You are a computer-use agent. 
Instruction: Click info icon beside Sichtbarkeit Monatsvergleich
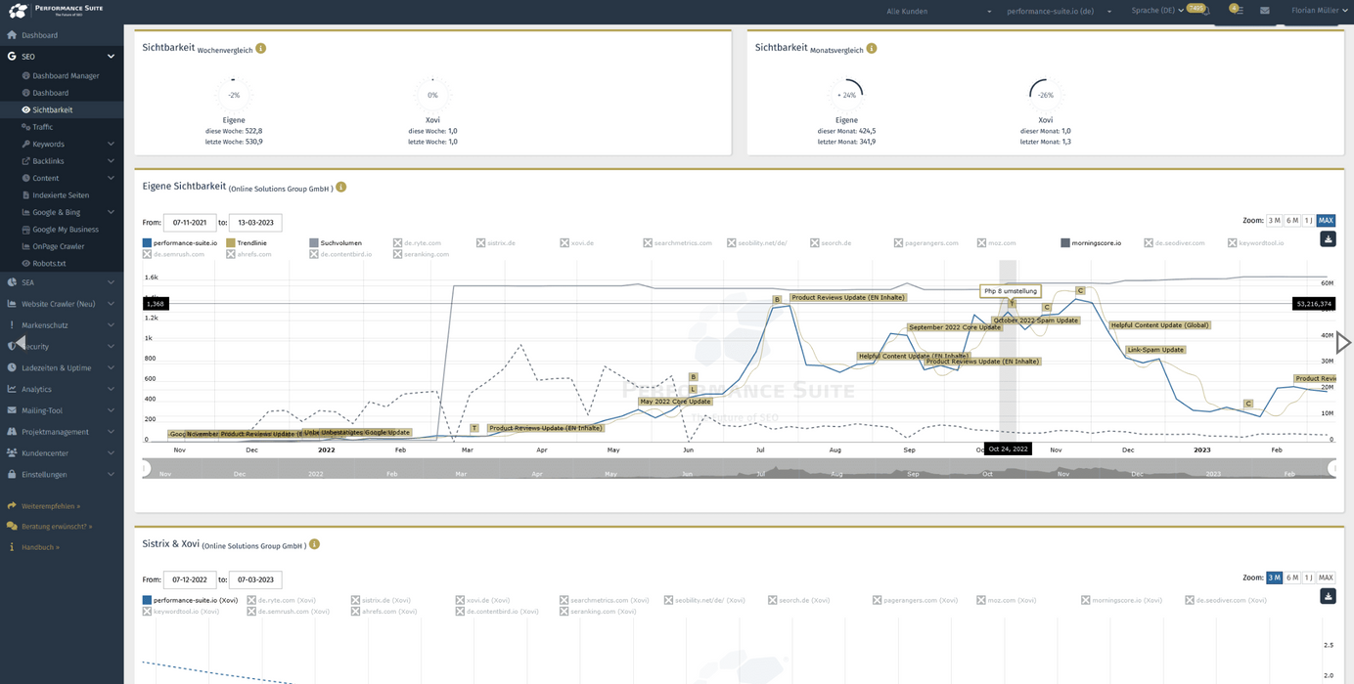pyautogui.click(x=872, y=49)
